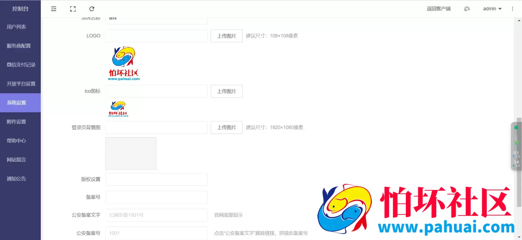
Task: Open the 用户列表 menu item
Action: click(20, 27)
